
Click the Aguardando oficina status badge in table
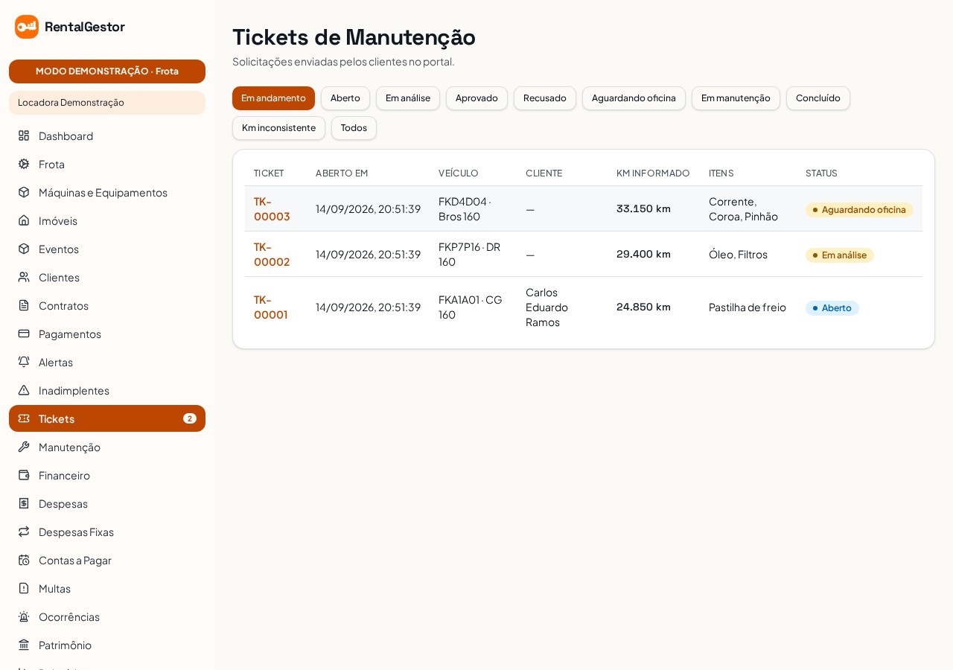point(859,210)
